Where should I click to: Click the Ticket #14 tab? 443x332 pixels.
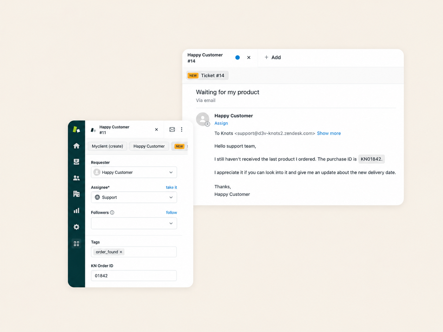pos(207,76)
